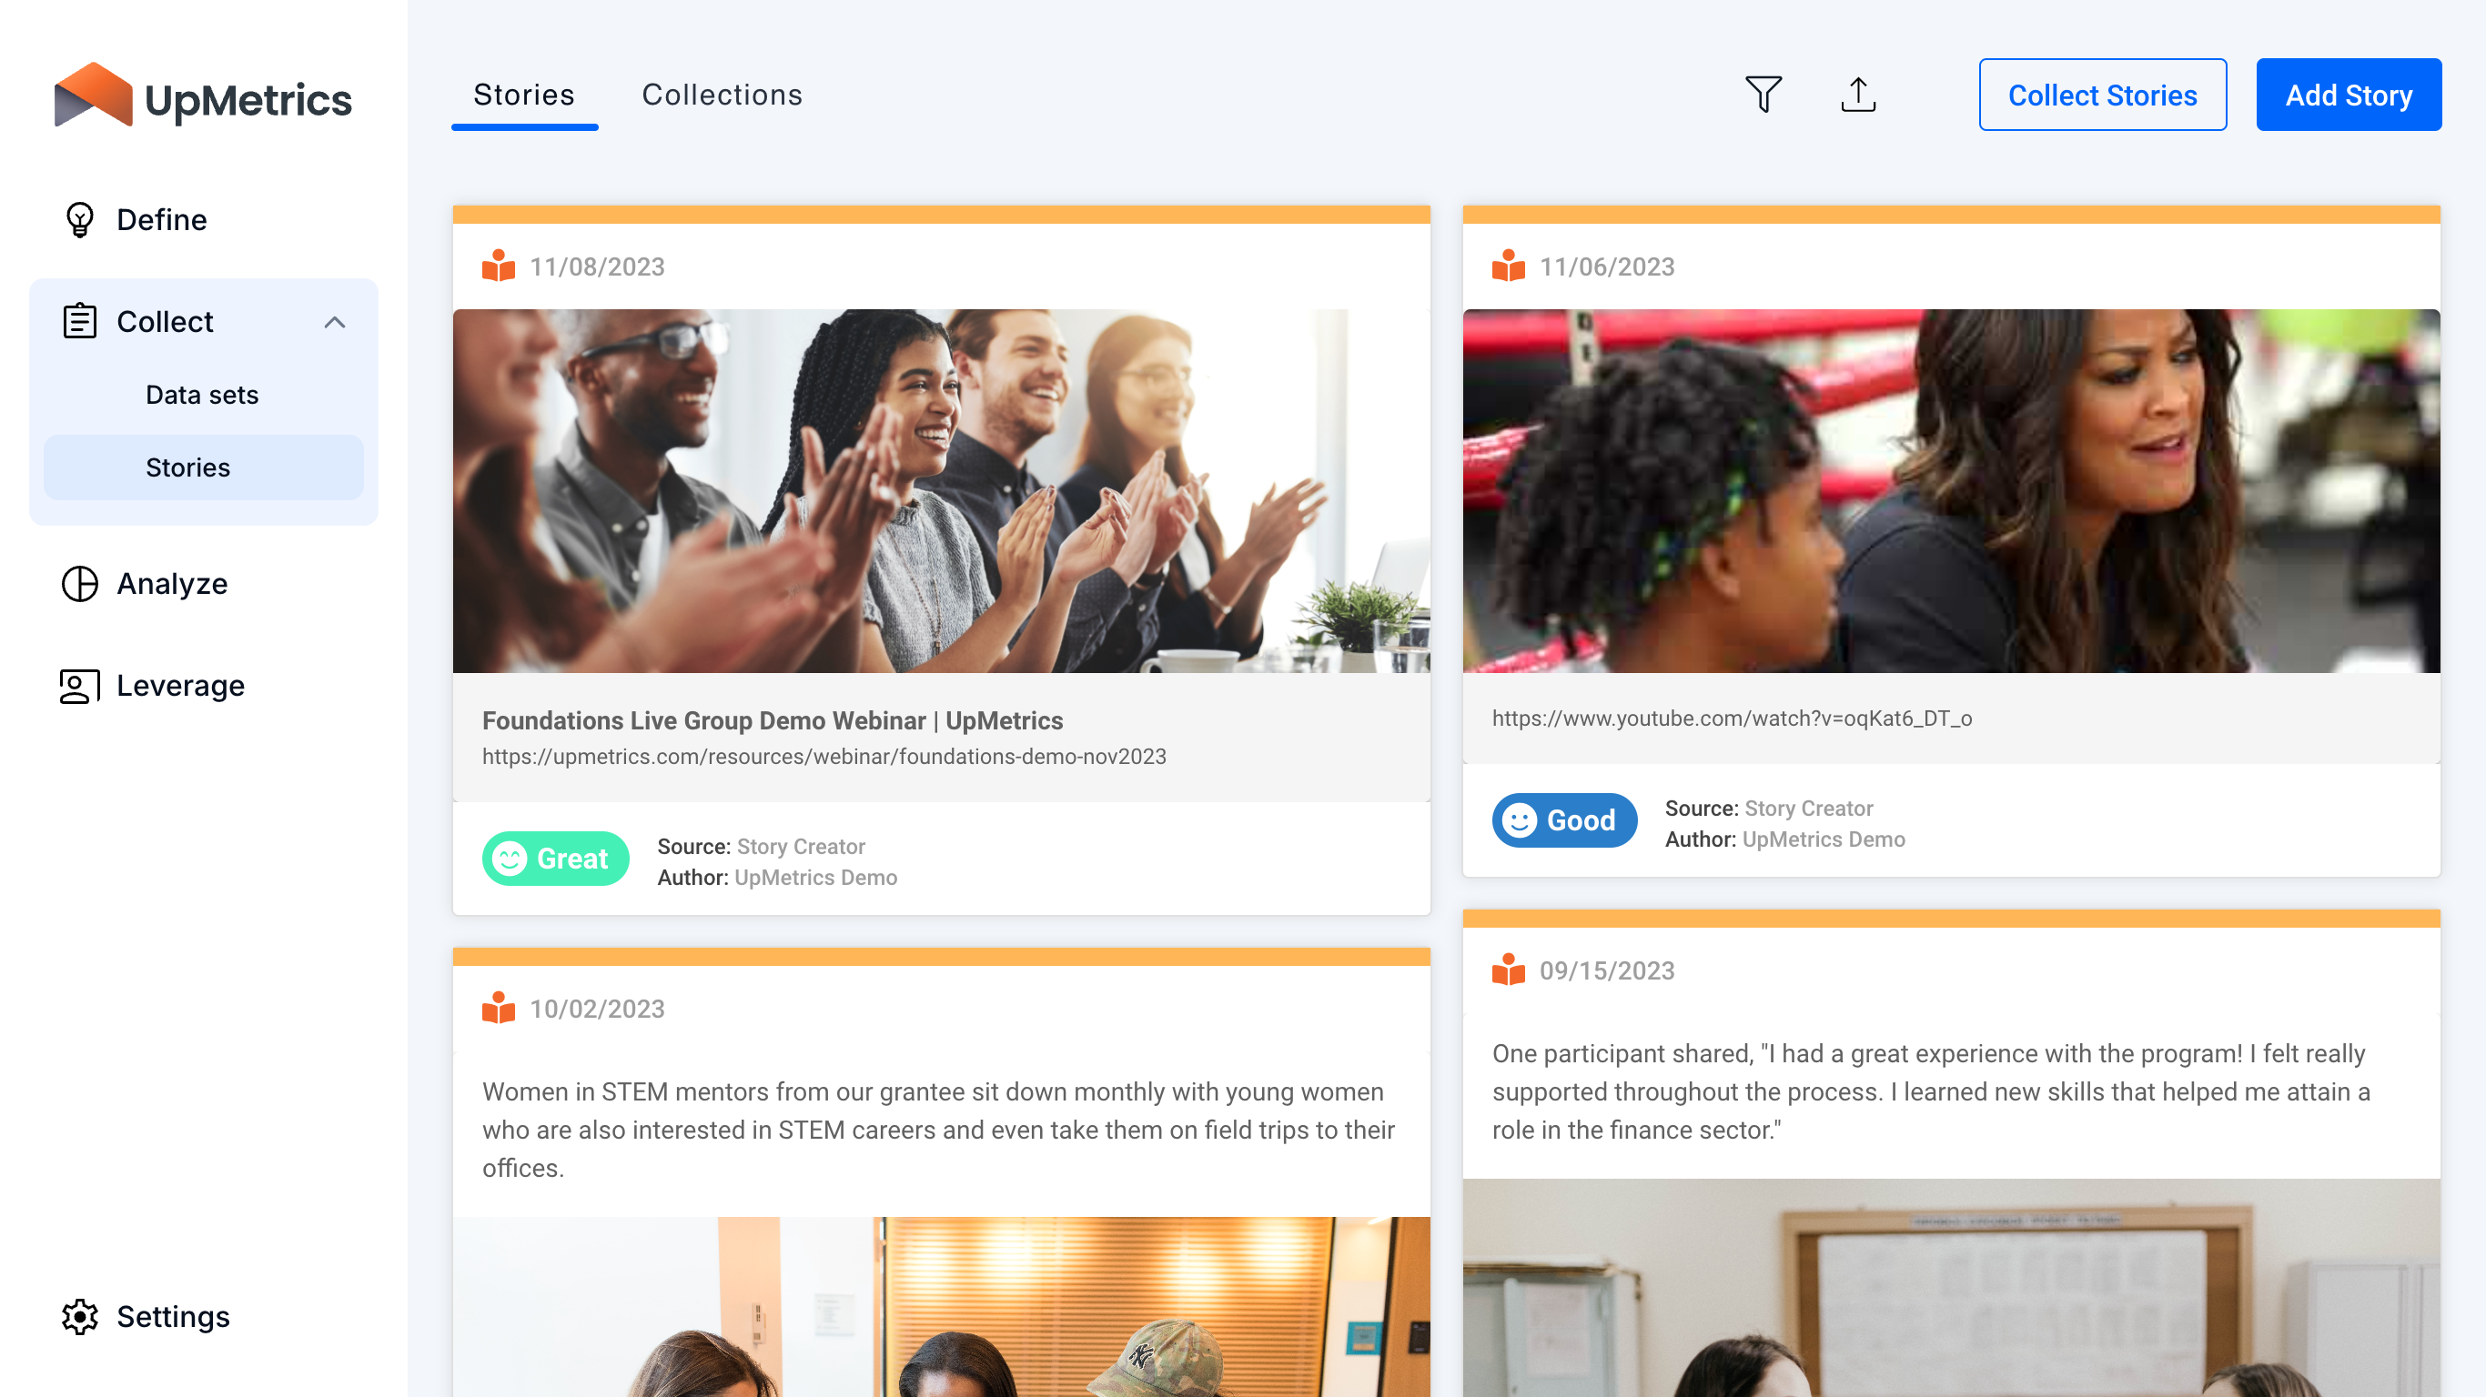The height and width of the screenshot is (1397, 2486).
Task: Click the Collect Stories button
Action: [2102, 95]
